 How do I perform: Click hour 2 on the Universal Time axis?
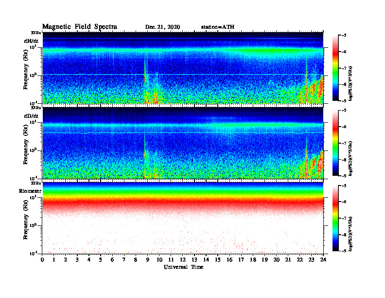tap(66, 260)
